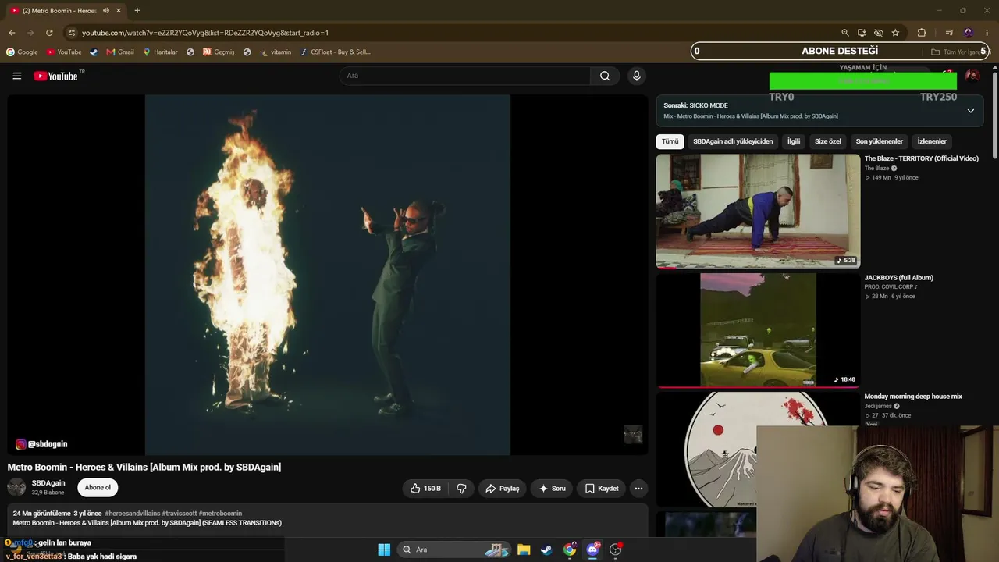This screenshot has width=999, height=562.
Task: Open the media control icon in browser toolbar
Action: click(949, 33)
